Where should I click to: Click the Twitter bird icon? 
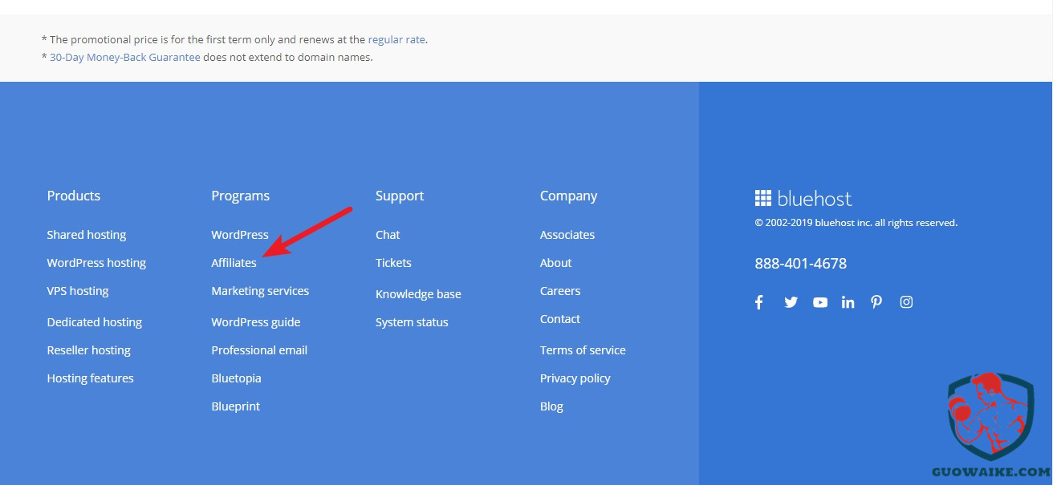tap(791, 302)
